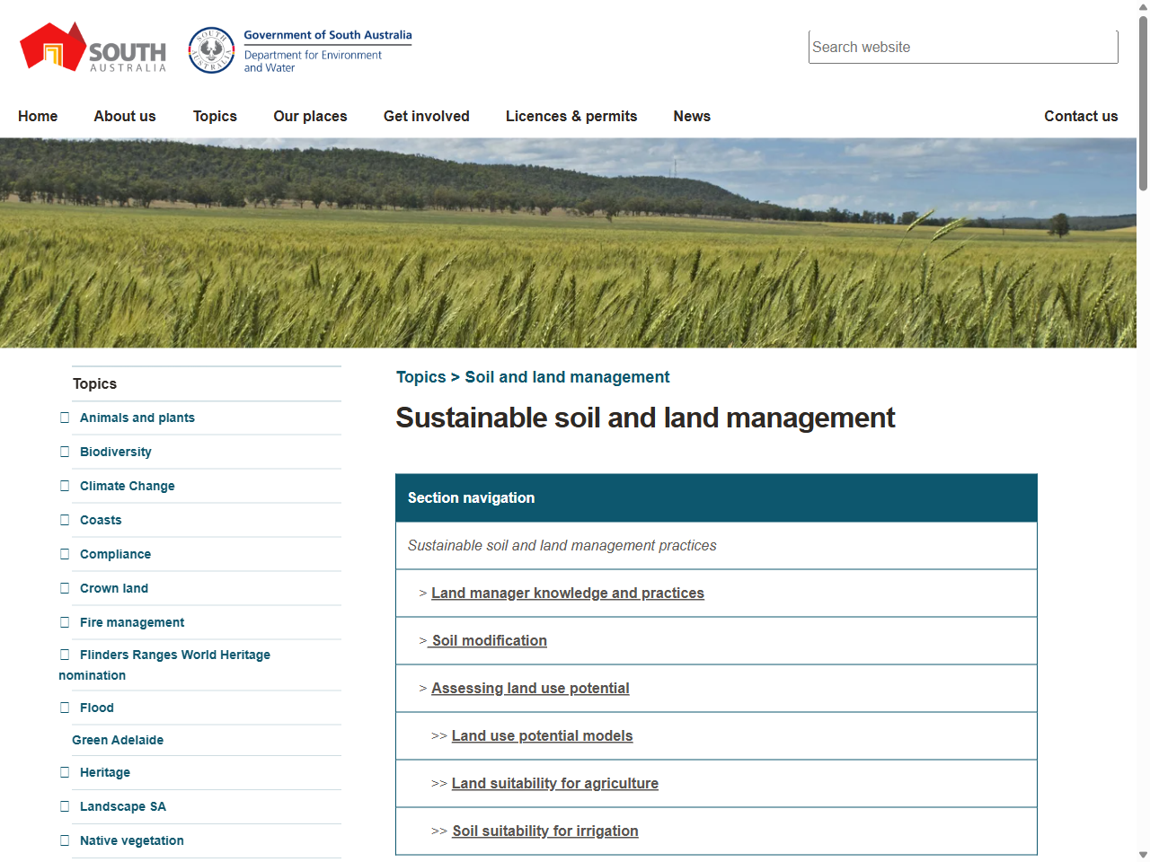Open Animals and plants topic

[137, 418]
